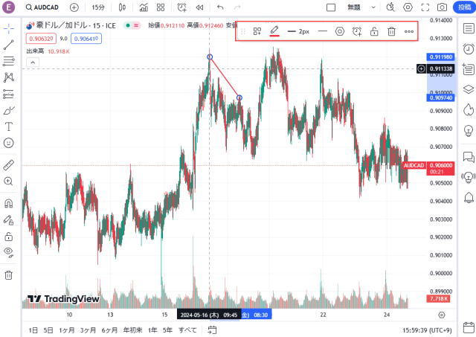
Task: Toggle lock all drawings
Action: [x=9, y=237]
